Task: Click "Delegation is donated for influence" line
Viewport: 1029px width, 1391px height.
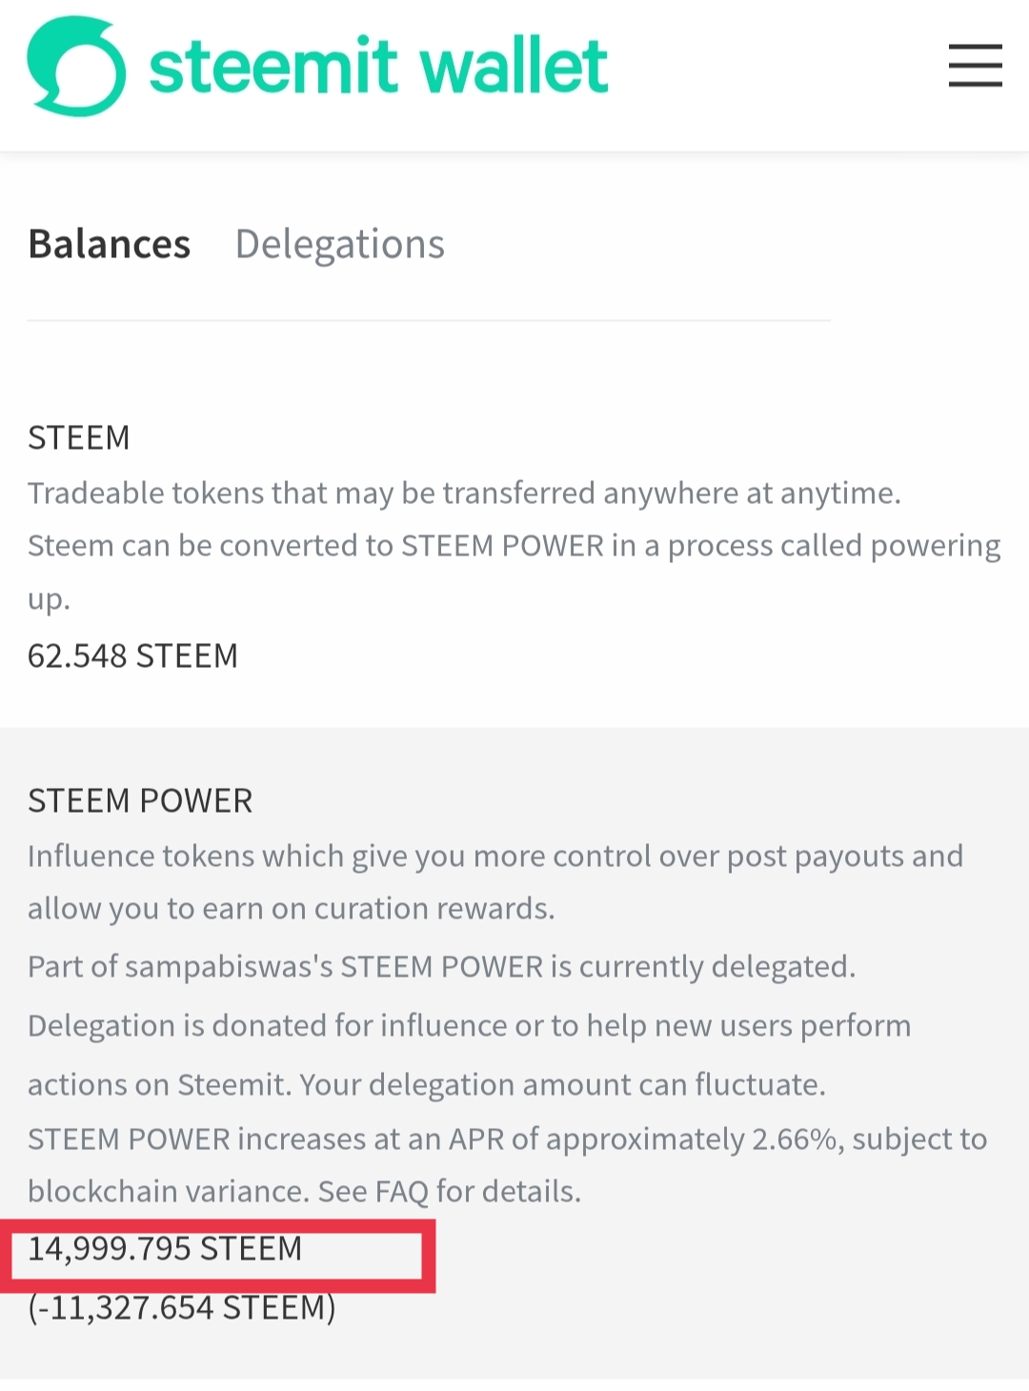Action: click(x=469, y=1026)
